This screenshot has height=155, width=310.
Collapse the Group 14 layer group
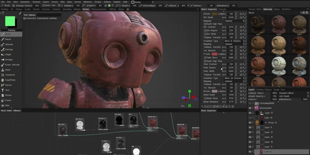266,123
